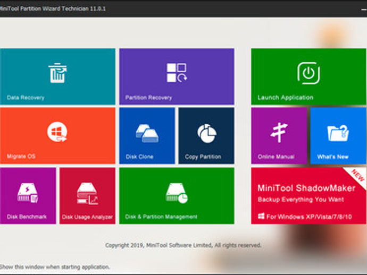Click the Disk Clone label

(x=139, y=157)
